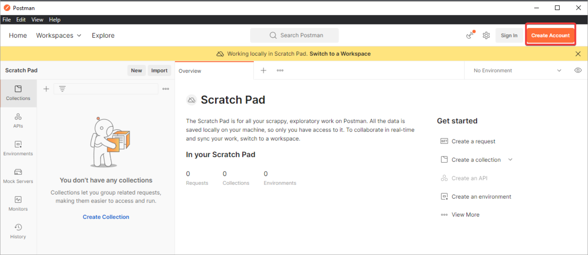Click the Collections count in Scratch Pad overview
Screen dimensions: 588x255
click(x=236, y=178)
